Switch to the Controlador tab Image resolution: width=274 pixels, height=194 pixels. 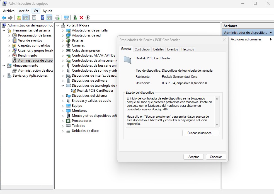[x=142, y=49]
